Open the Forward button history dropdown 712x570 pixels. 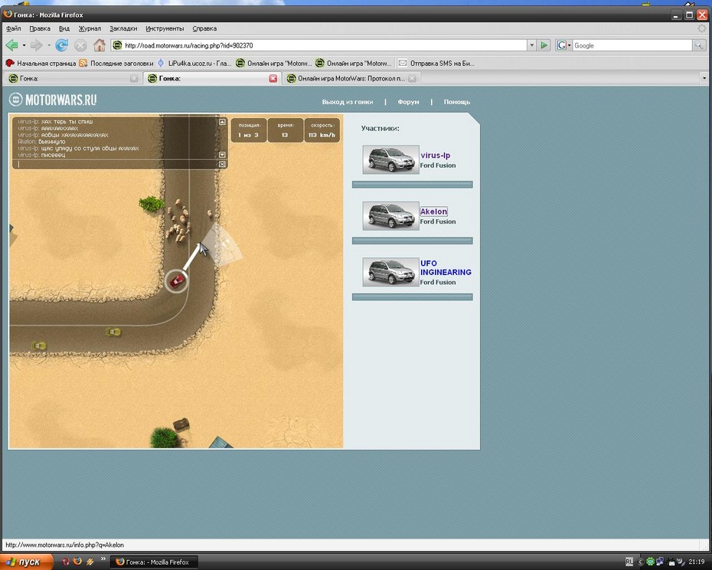[x=48, y=45]
